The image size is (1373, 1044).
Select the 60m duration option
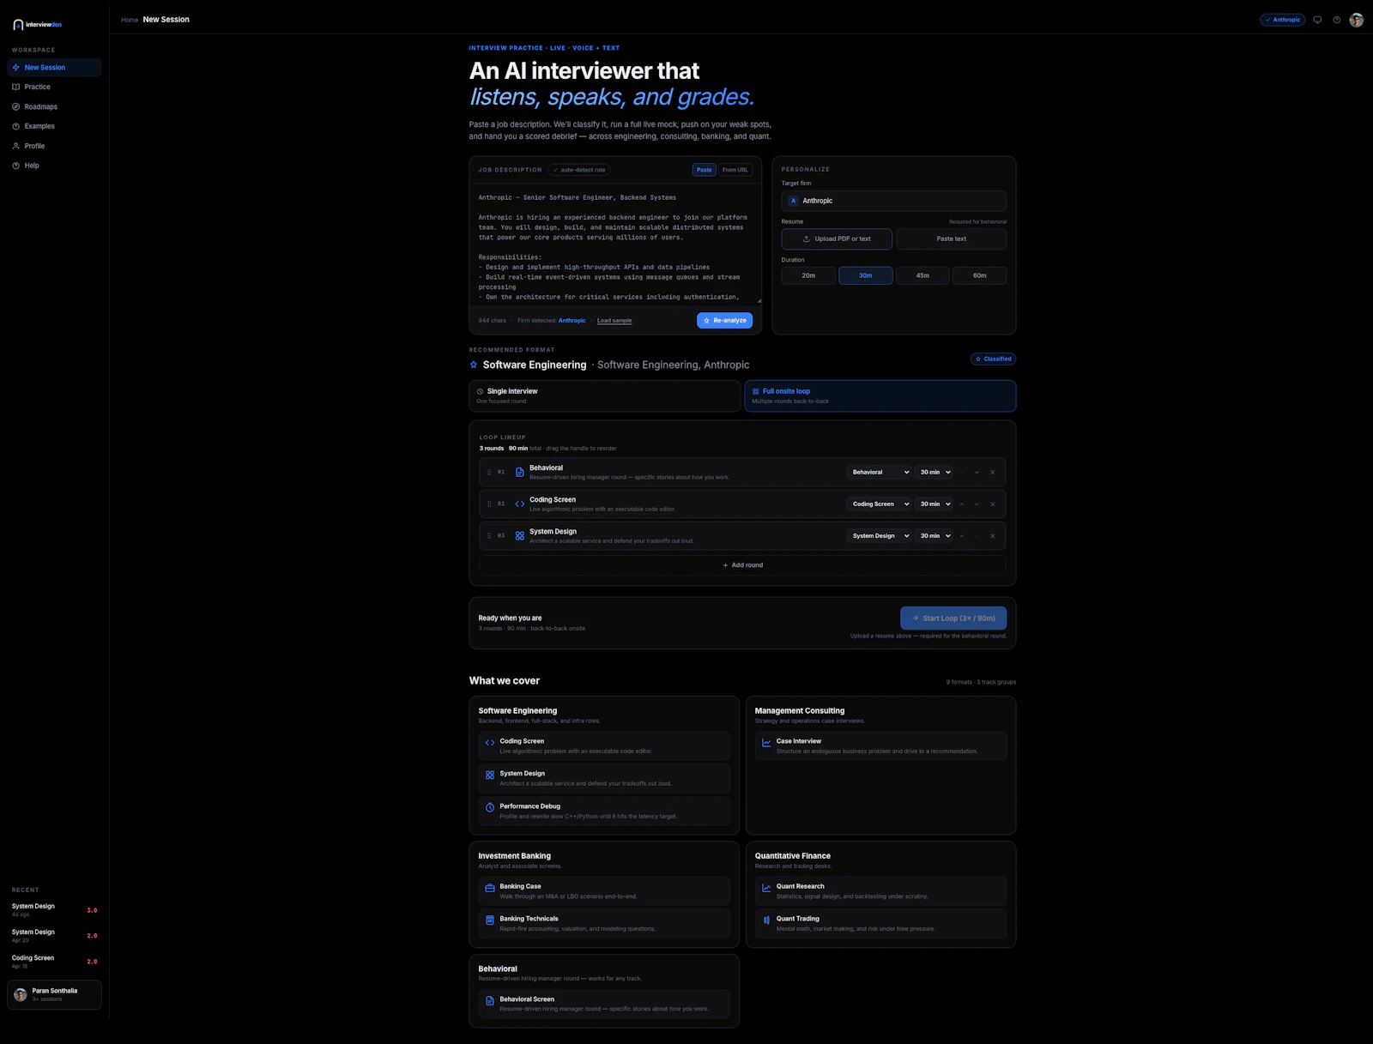click(x=979, y=275)
